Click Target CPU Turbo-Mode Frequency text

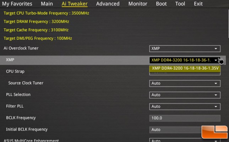pyautogui.click(x=46, y=13)
